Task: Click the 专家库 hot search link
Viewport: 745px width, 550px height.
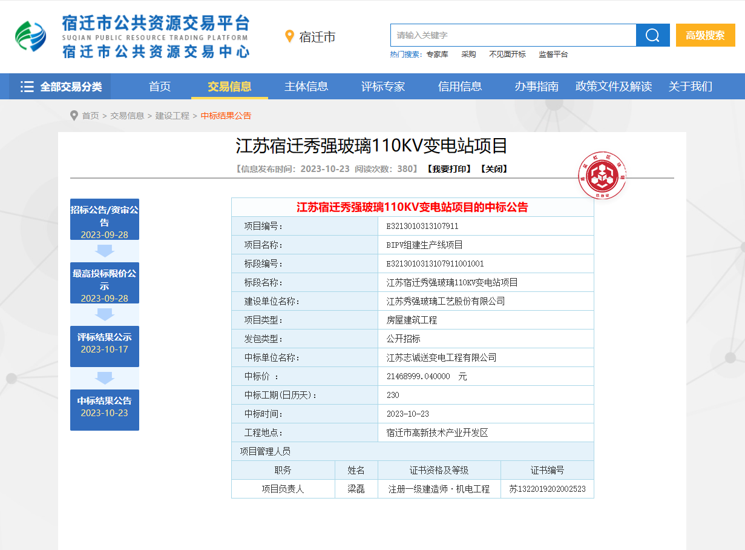Action: pos(437,55)
